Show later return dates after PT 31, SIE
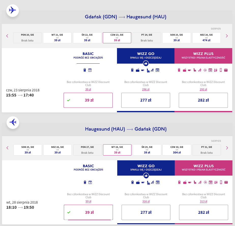The height and width of the screenshot is (226, 235). pos(227,148)
